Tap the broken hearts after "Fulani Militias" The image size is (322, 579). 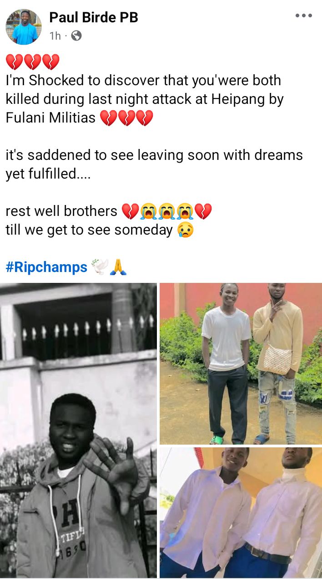coord(126,118)
